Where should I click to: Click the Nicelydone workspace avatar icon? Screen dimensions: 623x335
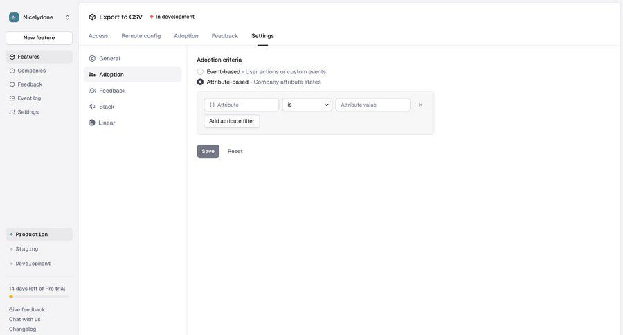tap(14, 17)
